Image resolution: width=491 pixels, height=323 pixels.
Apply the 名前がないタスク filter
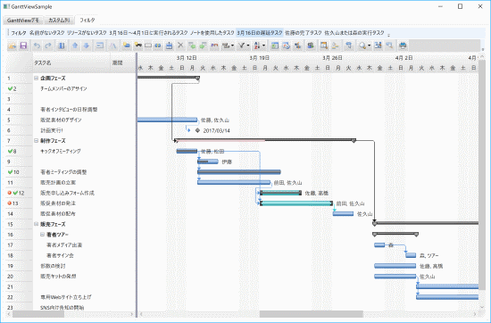(47, 32)
